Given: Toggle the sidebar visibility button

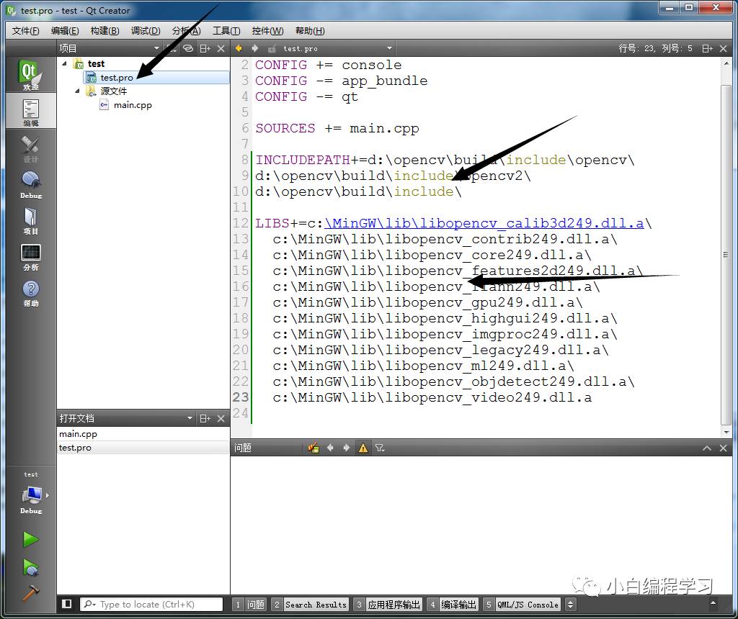Looking at the screenshot, I should click(66, 604).
